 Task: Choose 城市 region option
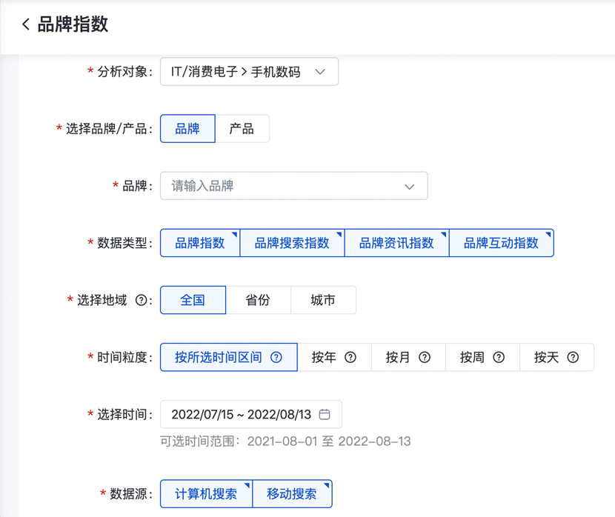323,301
